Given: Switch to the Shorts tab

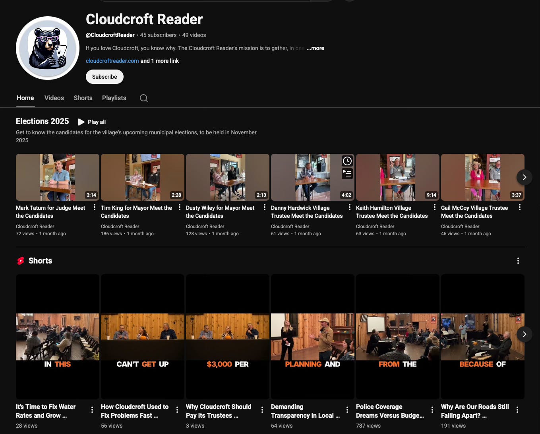Looking at the screenshot, I should (x=83, y=98).
